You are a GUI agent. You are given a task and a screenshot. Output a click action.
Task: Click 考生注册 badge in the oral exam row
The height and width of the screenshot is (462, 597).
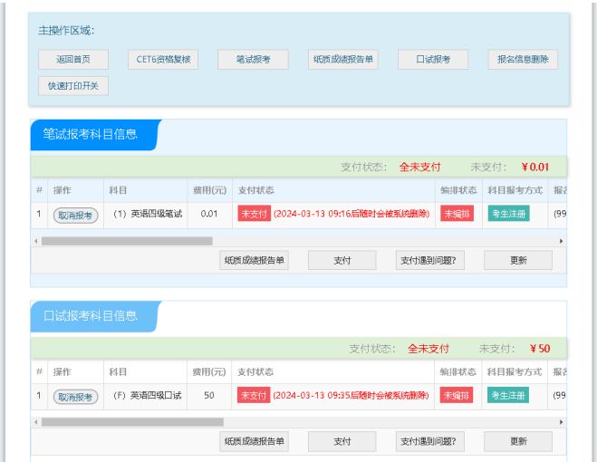(508, 395)
